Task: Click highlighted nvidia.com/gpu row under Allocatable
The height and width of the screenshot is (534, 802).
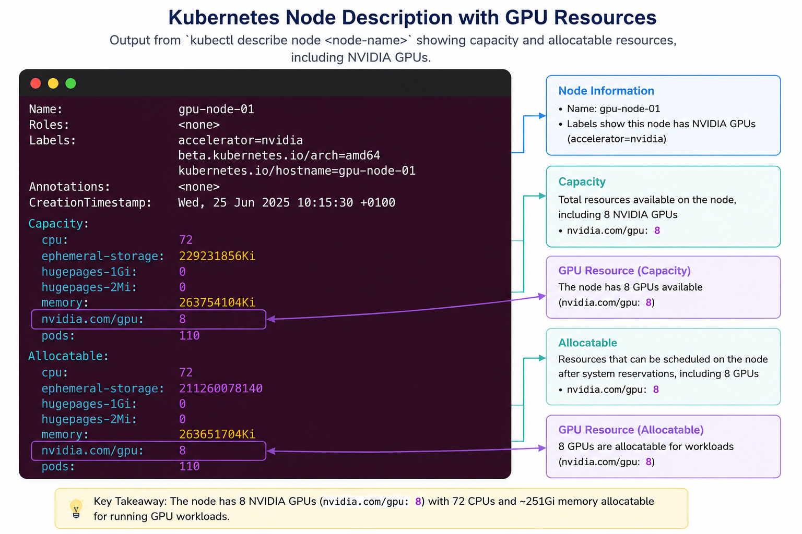Action: point(148,451)
